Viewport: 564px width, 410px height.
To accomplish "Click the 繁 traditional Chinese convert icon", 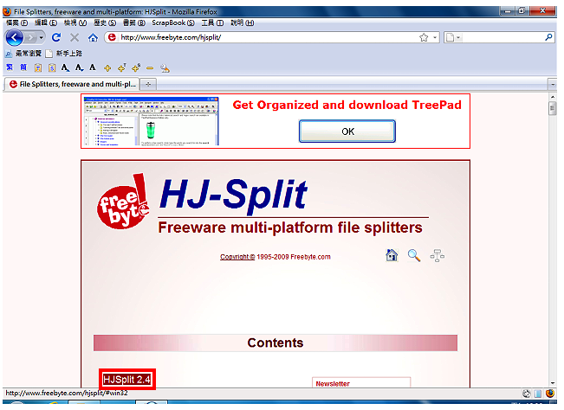I will pos(10,67).
